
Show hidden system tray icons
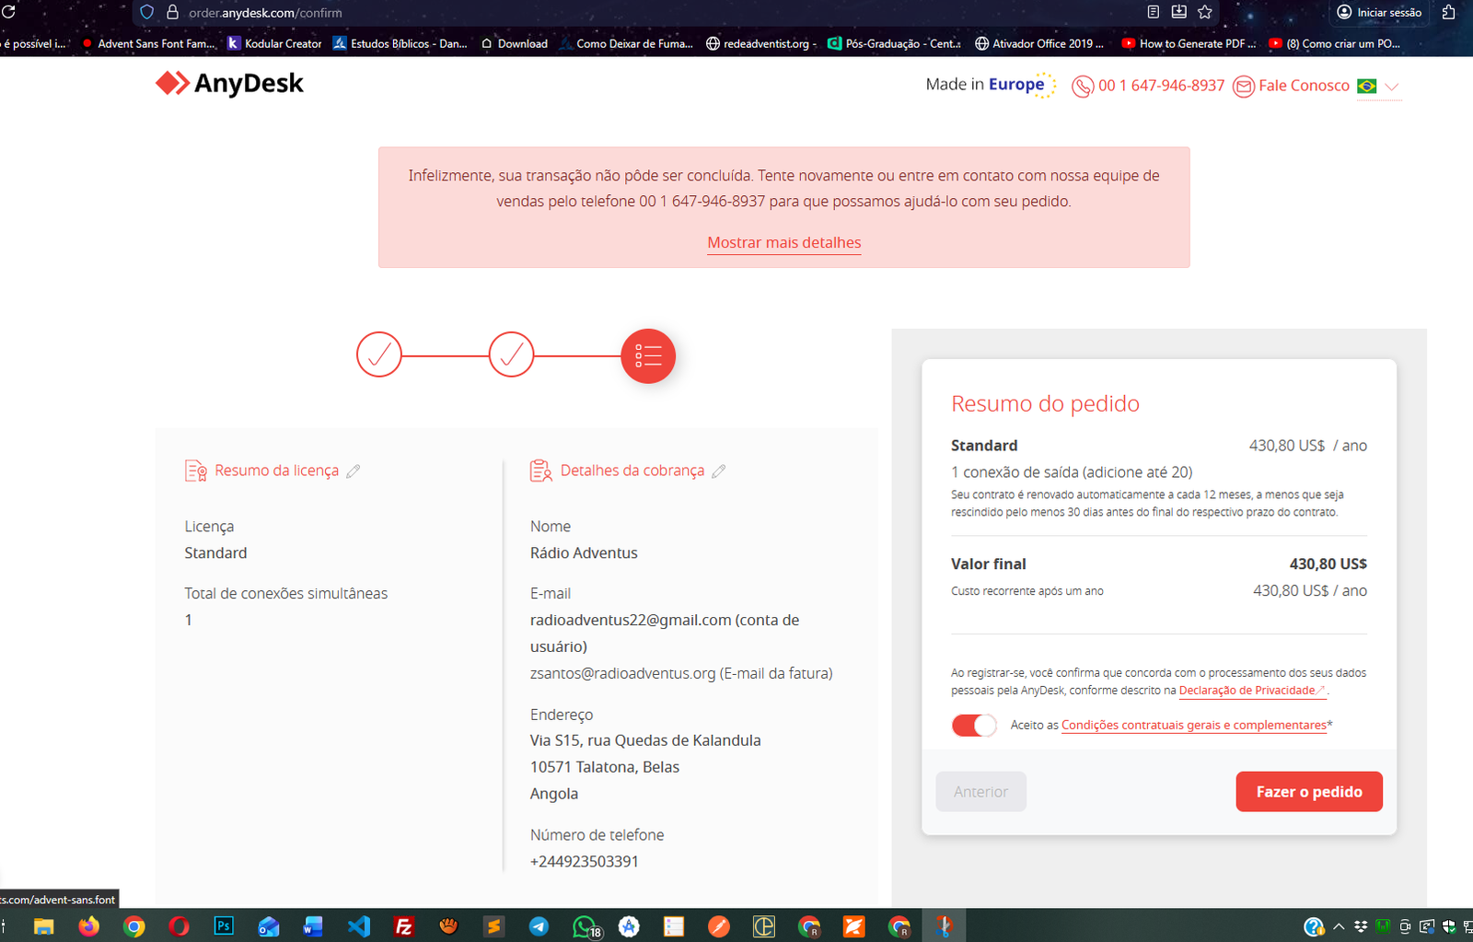pos(1339,926)
